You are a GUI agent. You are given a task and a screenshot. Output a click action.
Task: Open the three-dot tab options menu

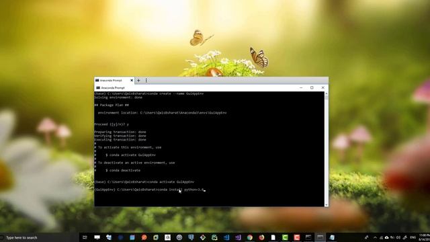coord(146,81)
